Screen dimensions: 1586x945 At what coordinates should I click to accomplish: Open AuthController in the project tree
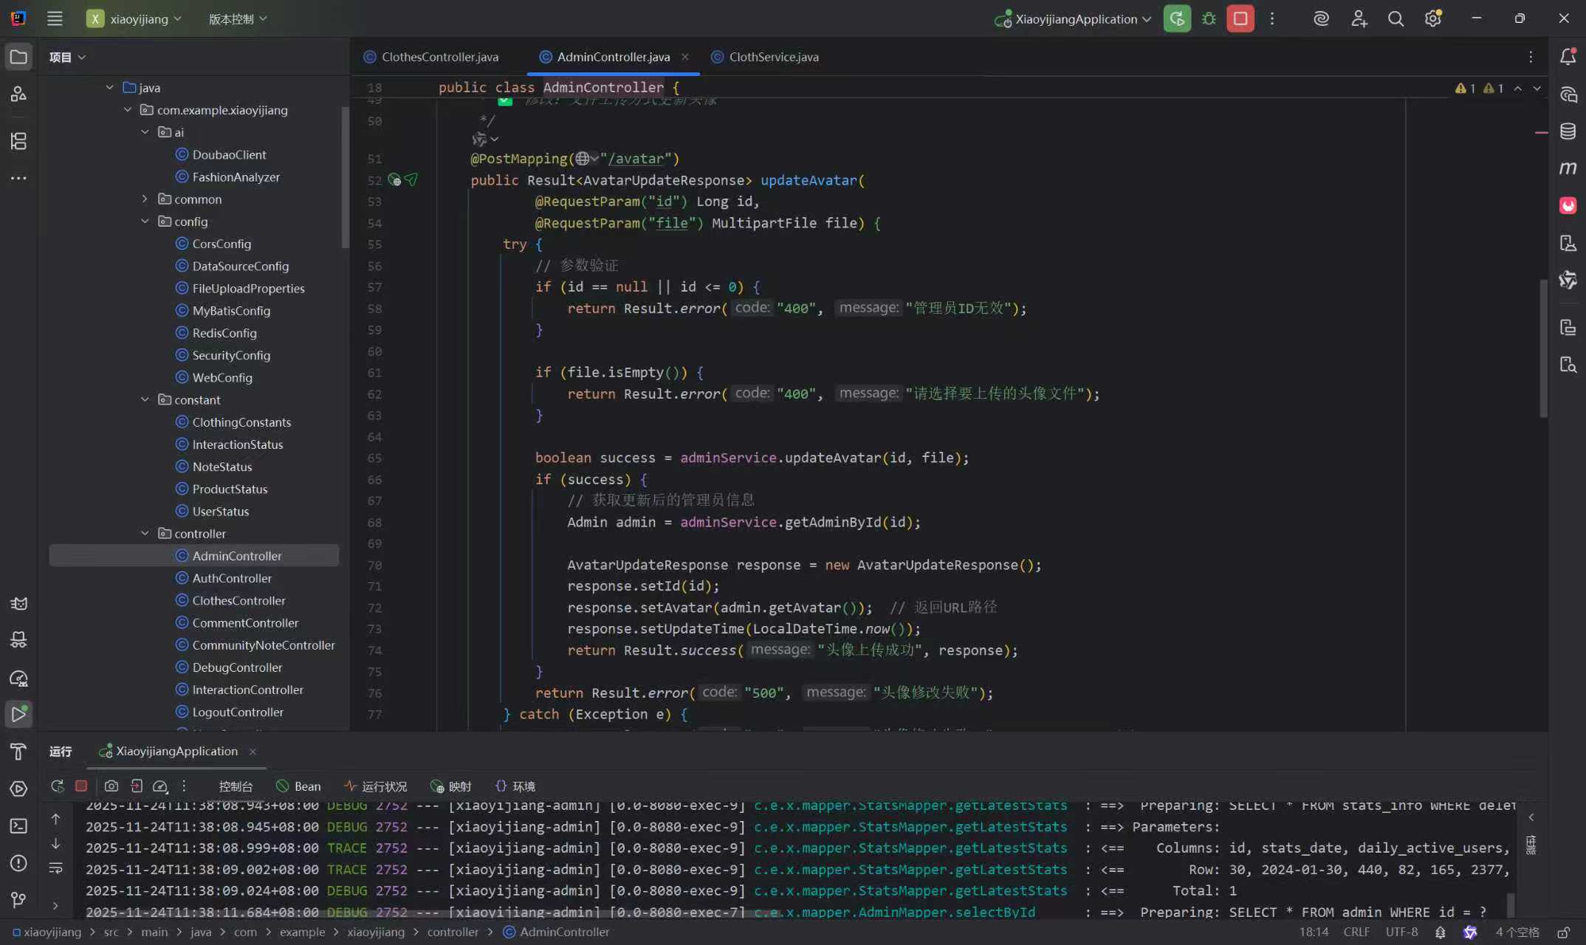click(232, 578)
